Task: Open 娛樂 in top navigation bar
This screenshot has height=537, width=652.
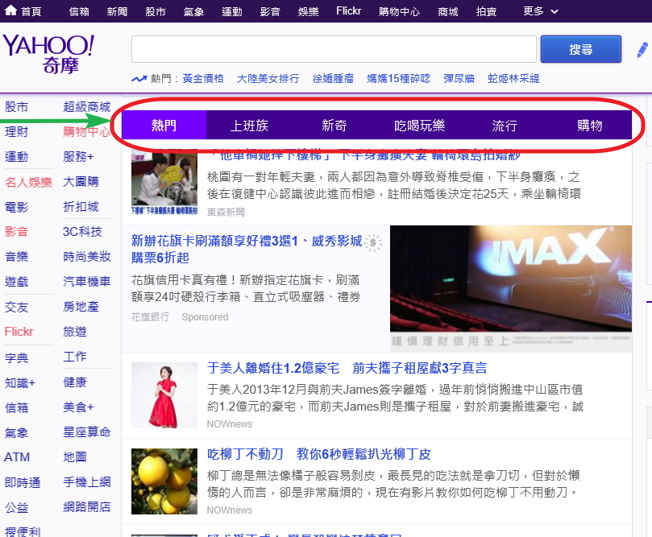Action: click(308, 11)
